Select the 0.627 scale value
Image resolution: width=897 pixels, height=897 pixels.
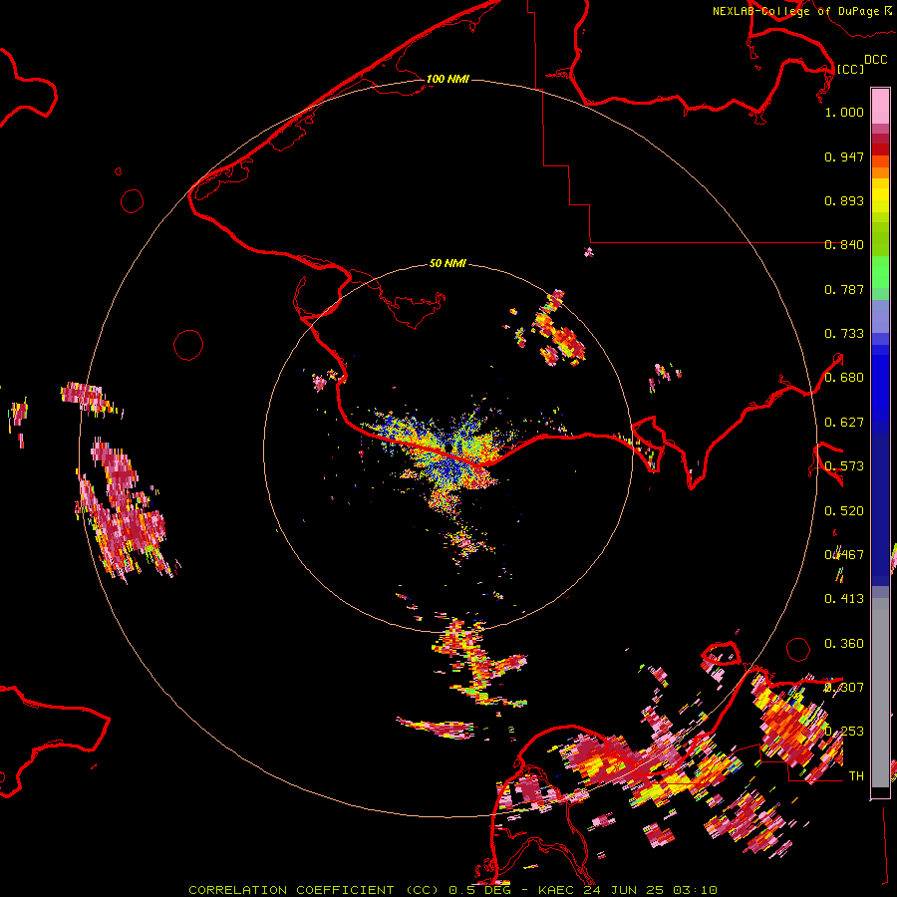click(x=844, y=423)
